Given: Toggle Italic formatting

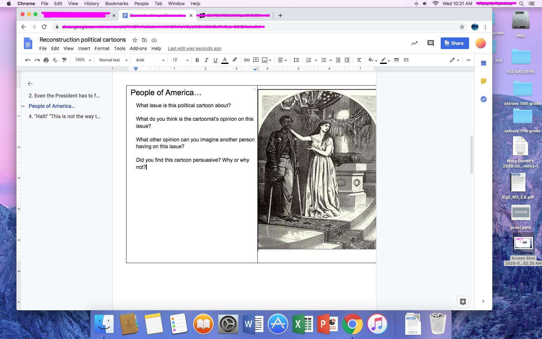Looking at the screenshot, I should coord(206,60).
